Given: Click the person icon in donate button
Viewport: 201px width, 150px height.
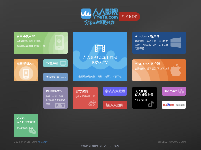Looking at the screenshot, I should click(123, 17).
